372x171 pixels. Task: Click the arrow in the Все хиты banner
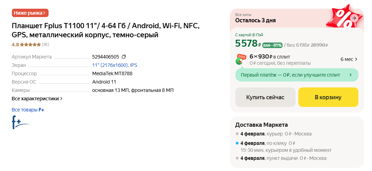(354, 18)
